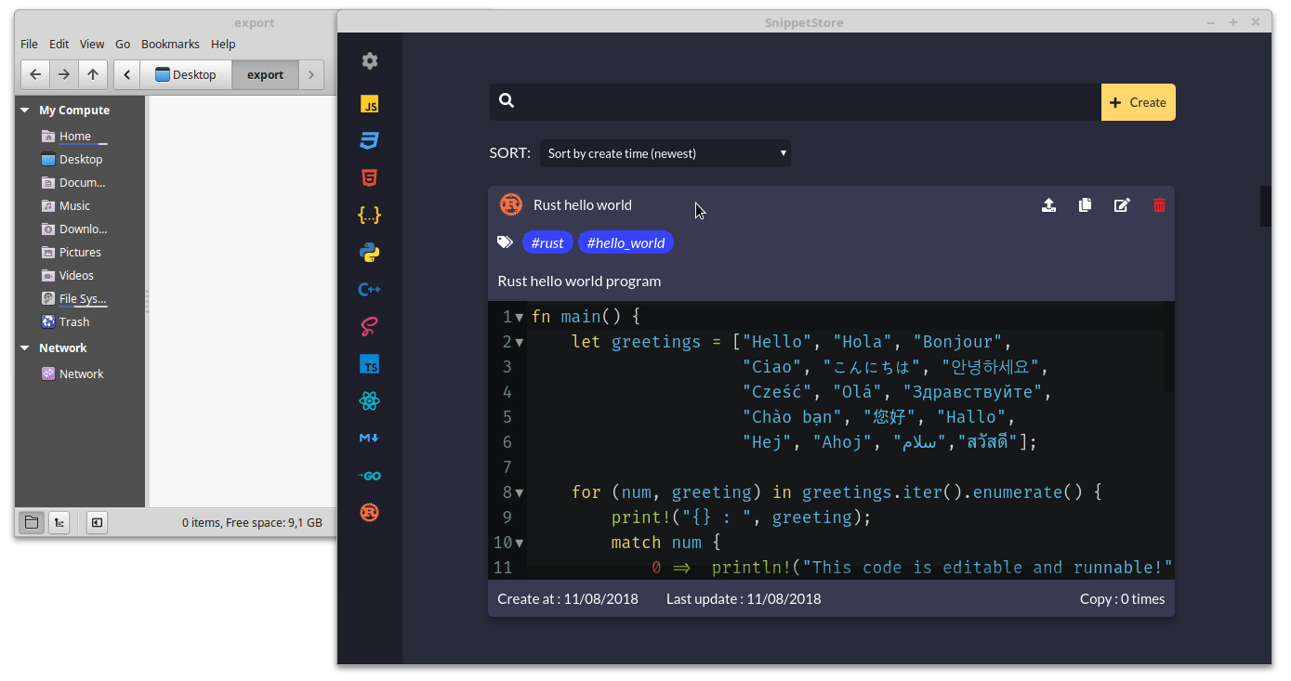Open the View menu
Viewport: 1291px width, 681px height.
(x=92, y=44)
